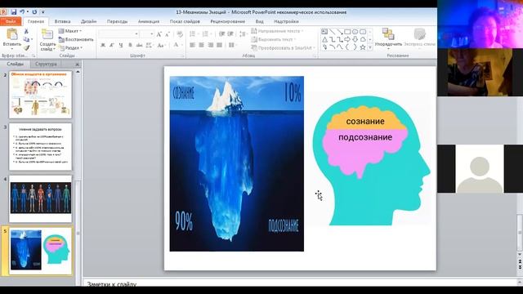The height and width of the screenshot is (294, 523).
Task: Select the Right Arrow block shape
Action: 347,40
